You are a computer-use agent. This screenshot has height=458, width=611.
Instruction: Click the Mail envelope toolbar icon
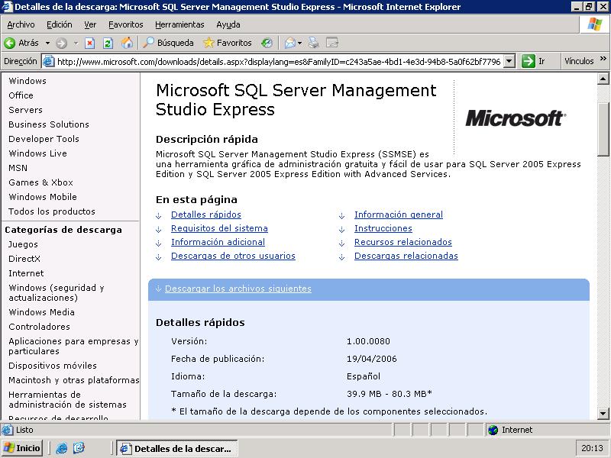(x=289, y=43)
